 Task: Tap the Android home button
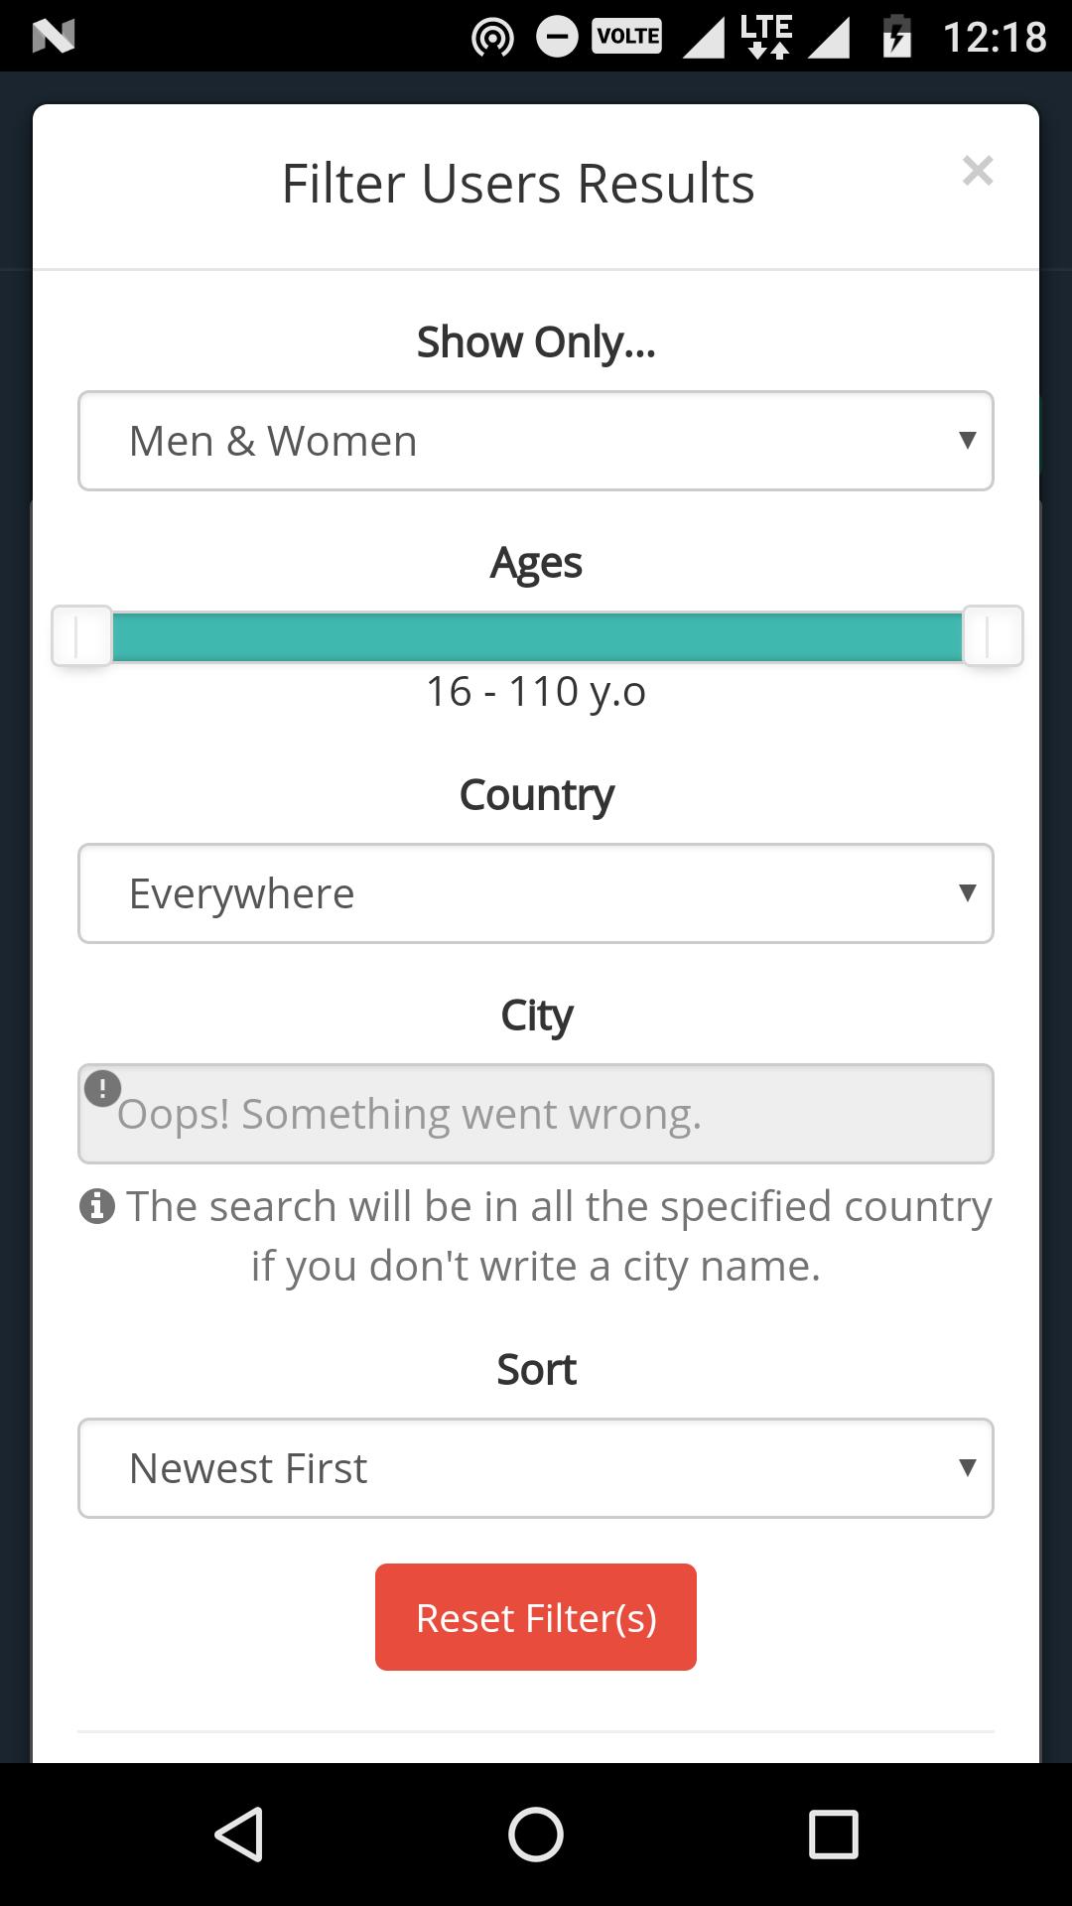click(x=536, y=1834)
